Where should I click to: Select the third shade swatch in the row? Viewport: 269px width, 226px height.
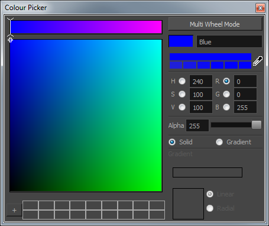[x=203, y=65]
